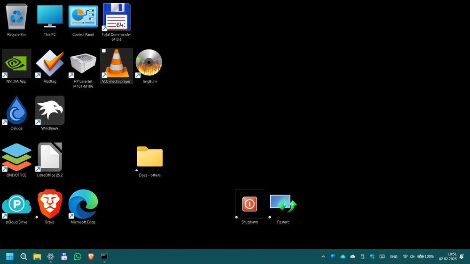
Task: Click the 'LibreOffice 25.2' label
Action: (x=50, y=175)
